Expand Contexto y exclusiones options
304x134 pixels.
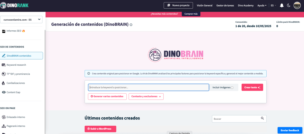[x=146, y=97]
